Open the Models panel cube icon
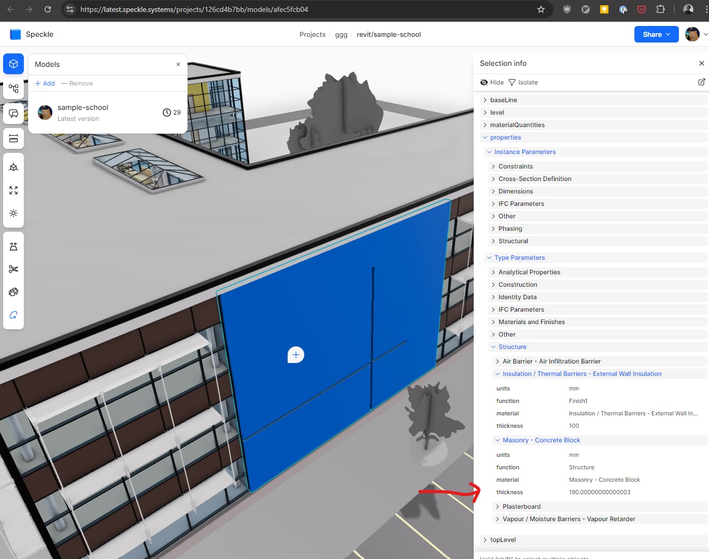The width and height of the screenshot is (709, 559). pos(13,64)
